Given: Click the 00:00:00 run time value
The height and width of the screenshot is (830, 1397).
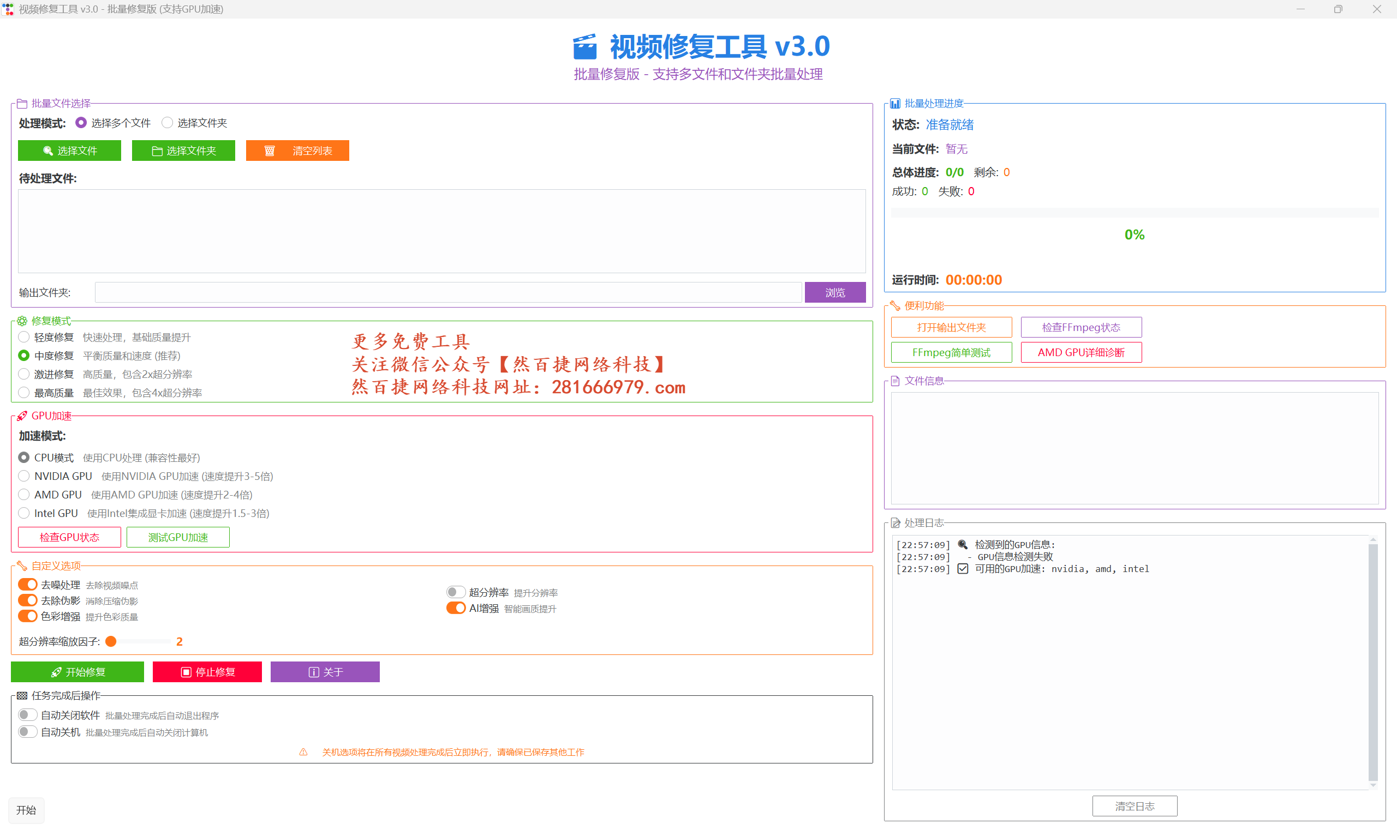Looking at the screenshot, I should [x=974, y=280].
